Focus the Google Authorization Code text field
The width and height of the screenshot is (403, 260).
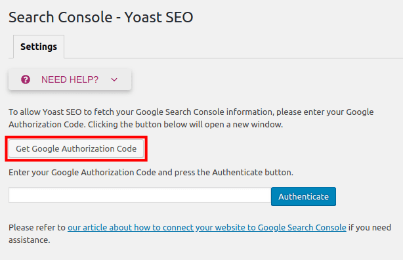coord(140,195)
